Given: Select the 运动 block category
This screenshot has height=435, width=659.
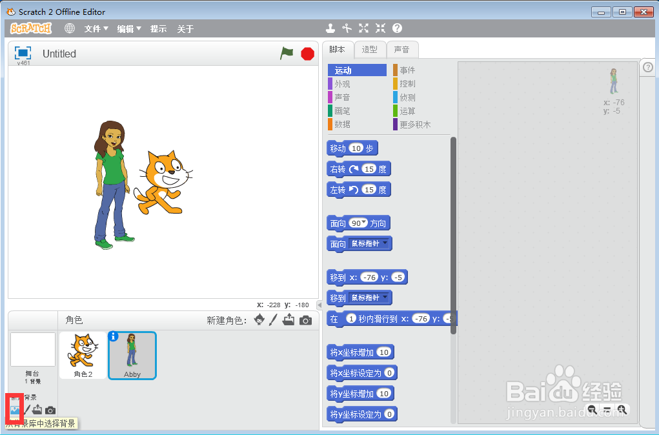Looking at the screenshot, I should [x=357, y=70].
